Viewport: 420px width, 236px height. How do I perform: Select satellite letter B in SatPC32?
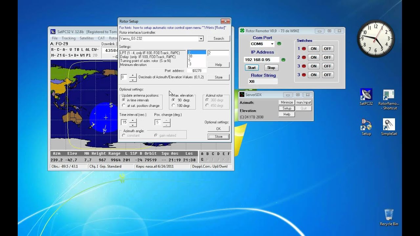pyautogui.click(x=208, y=154)
